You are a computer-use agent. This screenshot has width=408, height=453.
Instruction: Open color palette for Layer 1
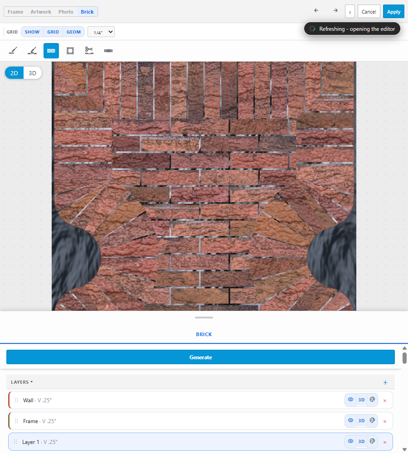373,441
